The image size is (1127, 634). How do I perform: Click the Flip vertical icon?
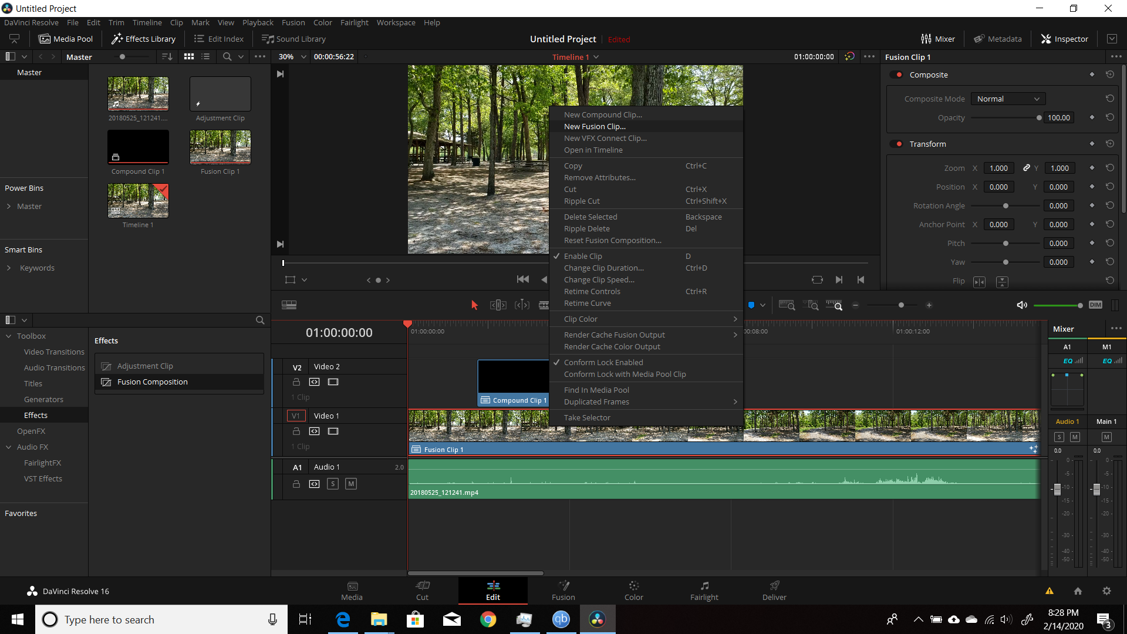coord(1003,282)
